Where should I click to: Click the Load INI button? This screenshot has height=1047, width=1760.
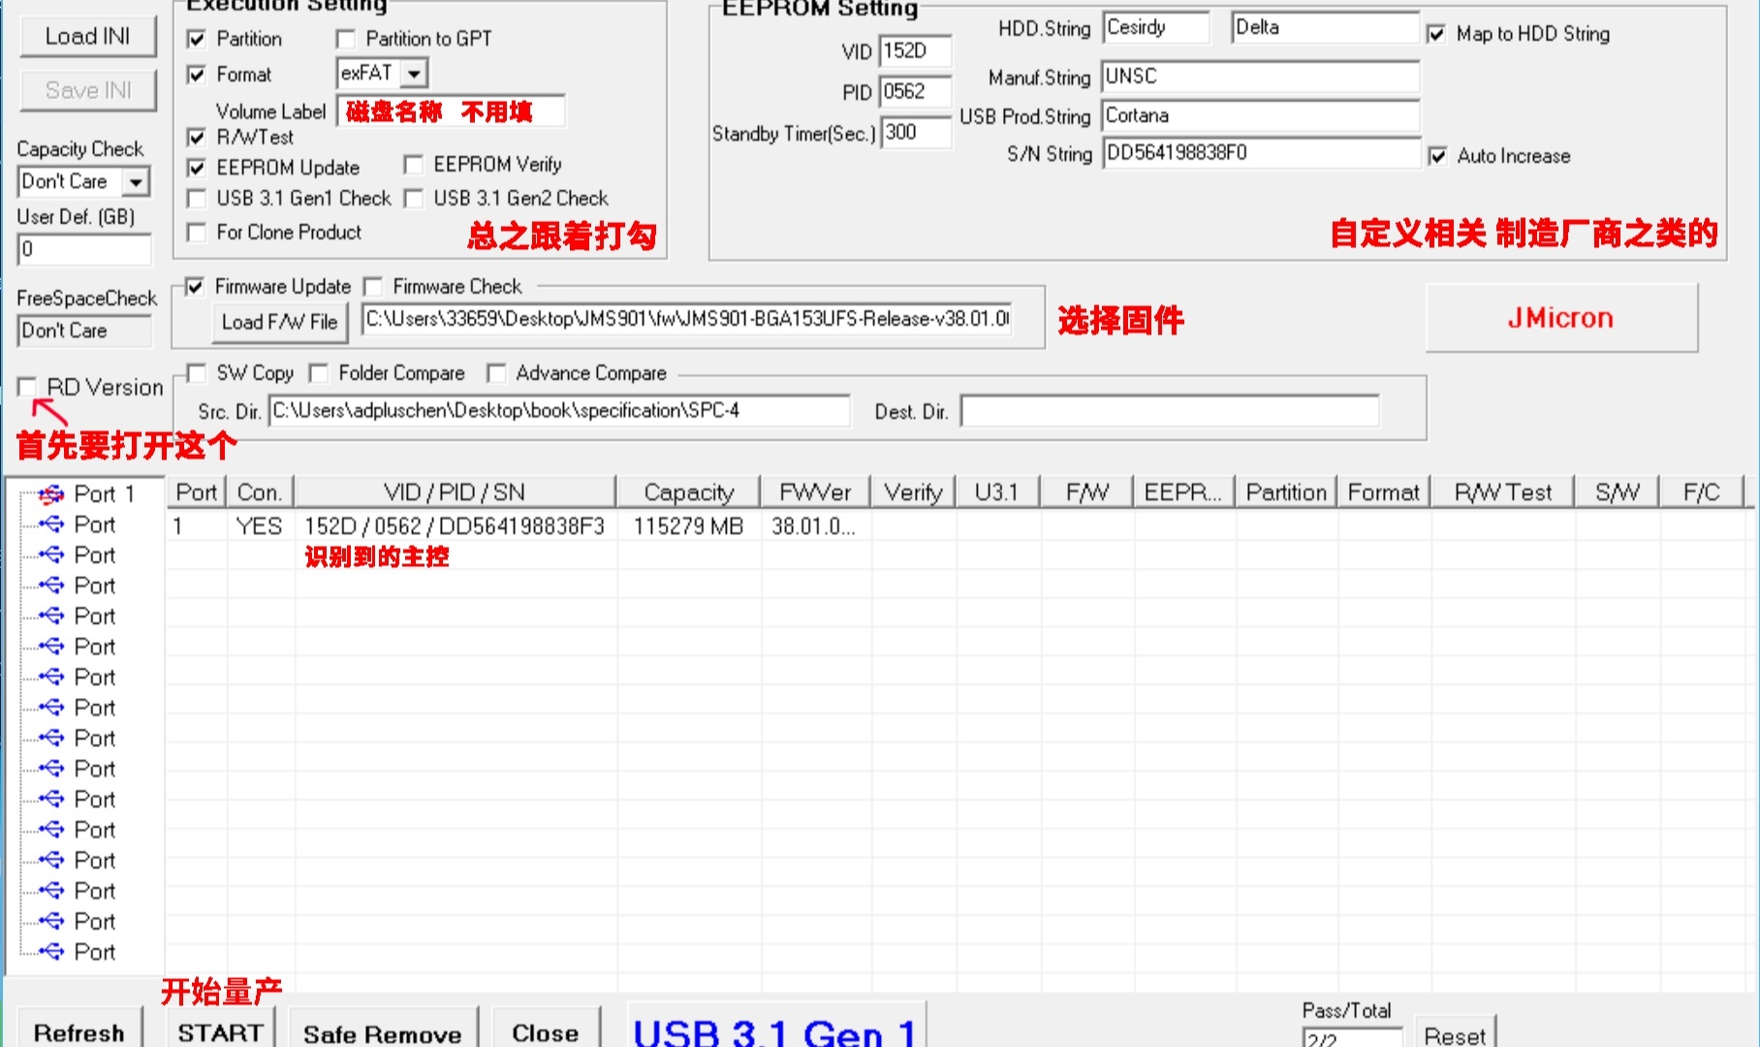click(x=88, y=37)
